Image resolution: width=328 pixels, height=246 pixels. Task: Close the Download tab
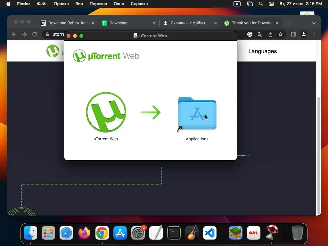154,23
